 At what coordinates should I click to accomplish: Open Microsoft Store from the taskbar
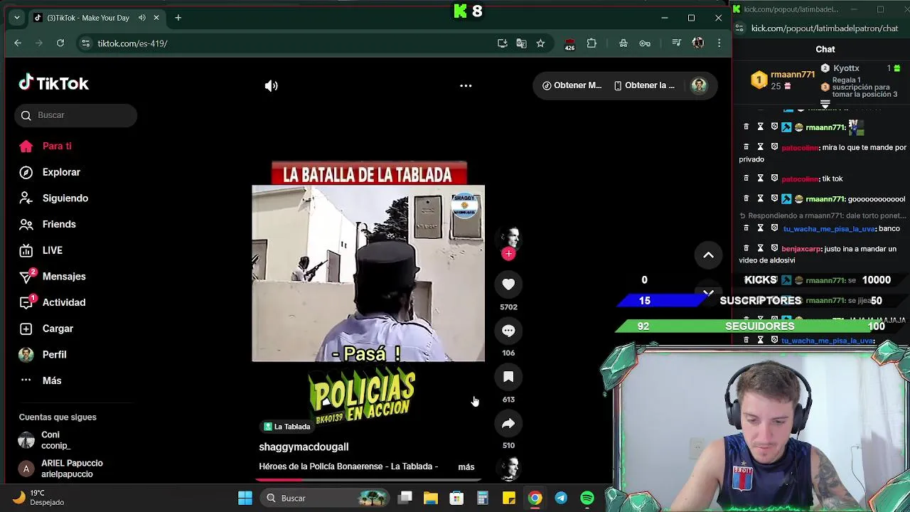tap(456, 498)
